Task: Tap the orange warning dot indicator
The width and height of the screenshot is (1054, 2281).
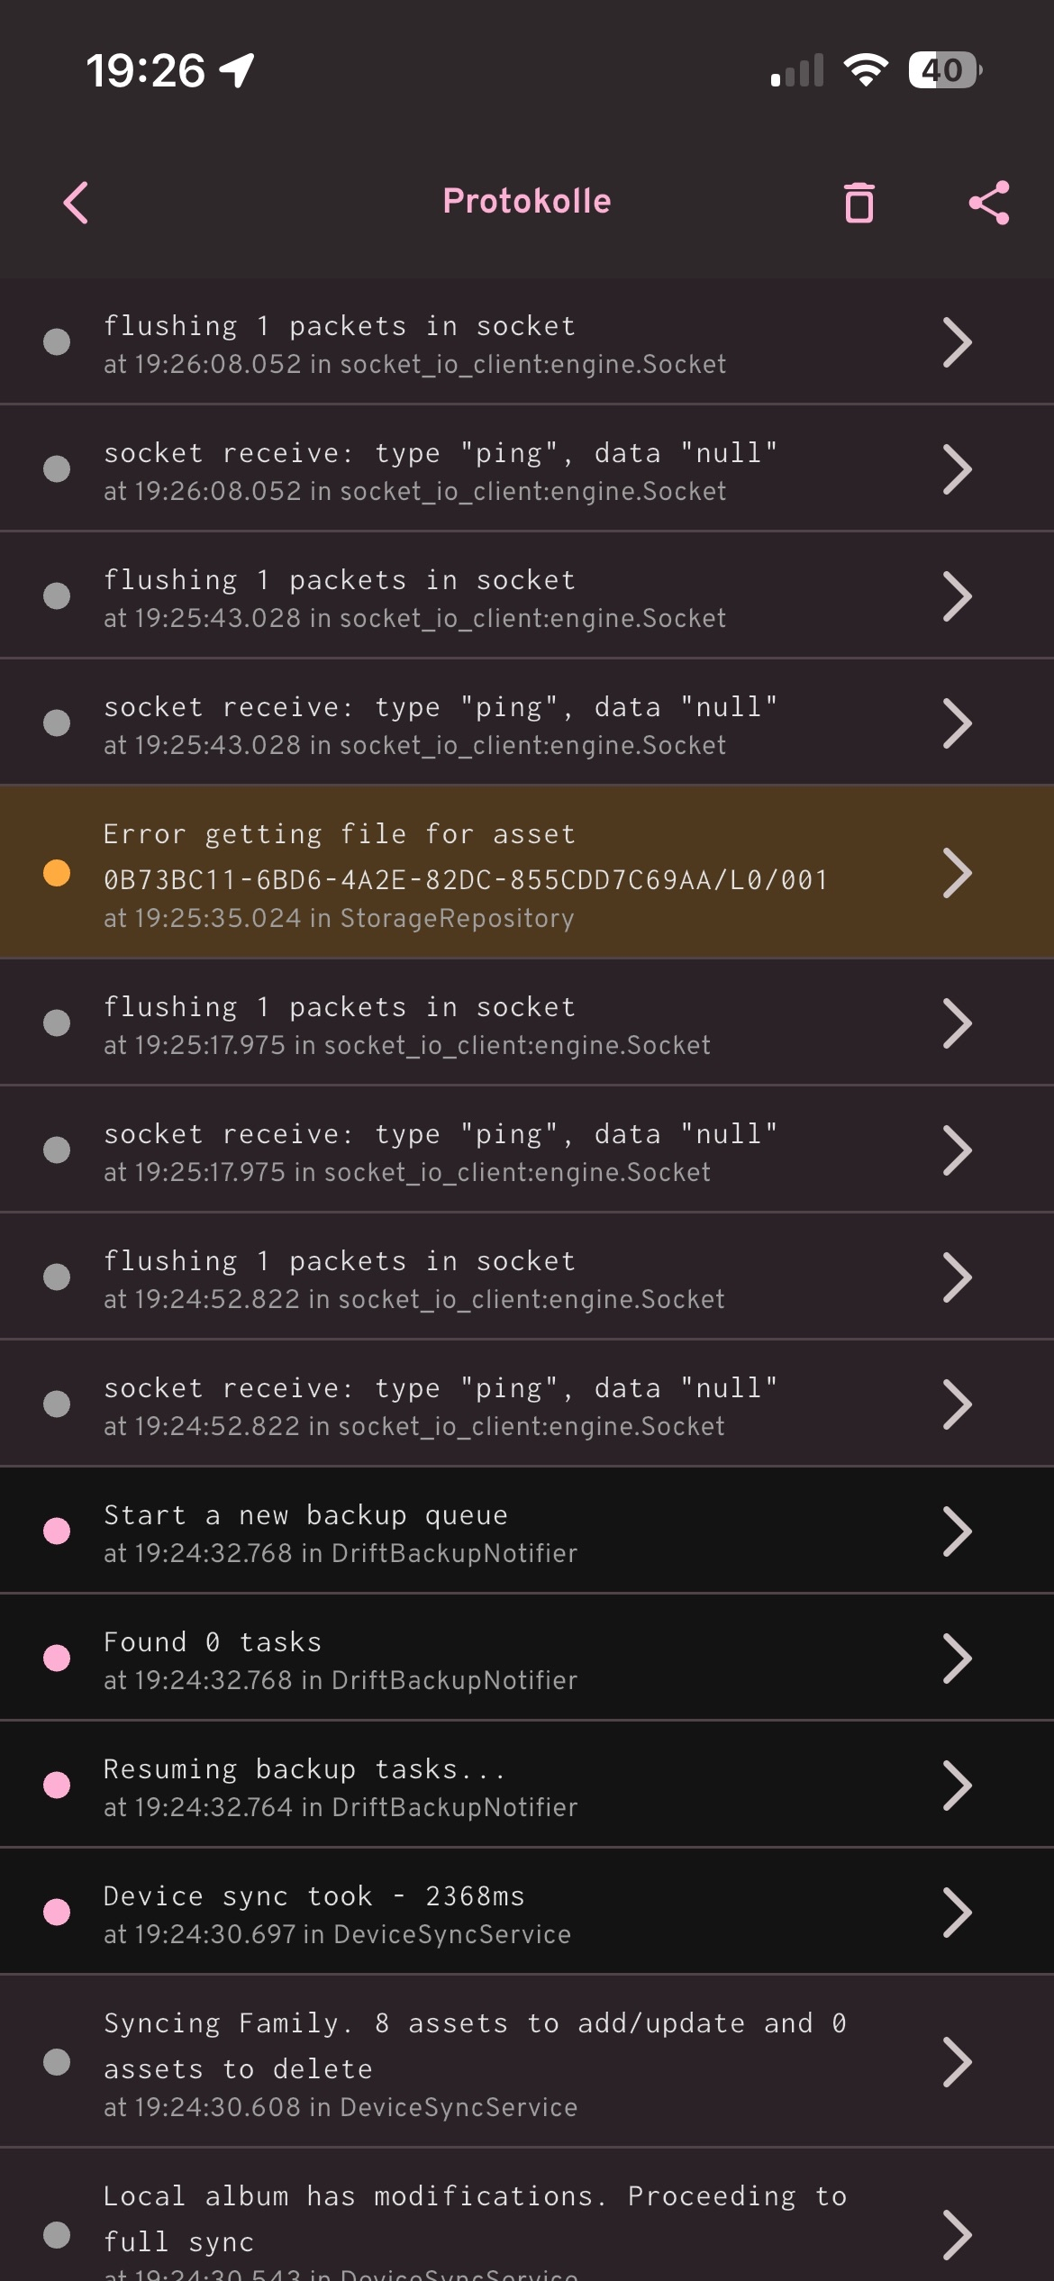Action: point(57,873)
